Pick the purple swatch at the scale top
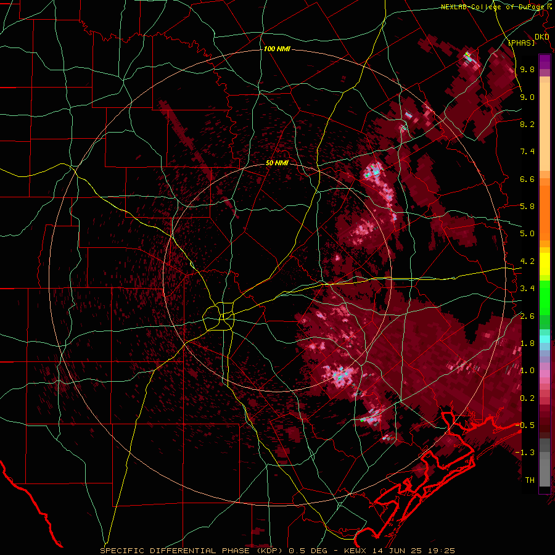 545,62
